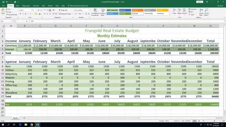Click the dollar accounting format icon
This screenshot has width=226, height=127.
point(76,14)
